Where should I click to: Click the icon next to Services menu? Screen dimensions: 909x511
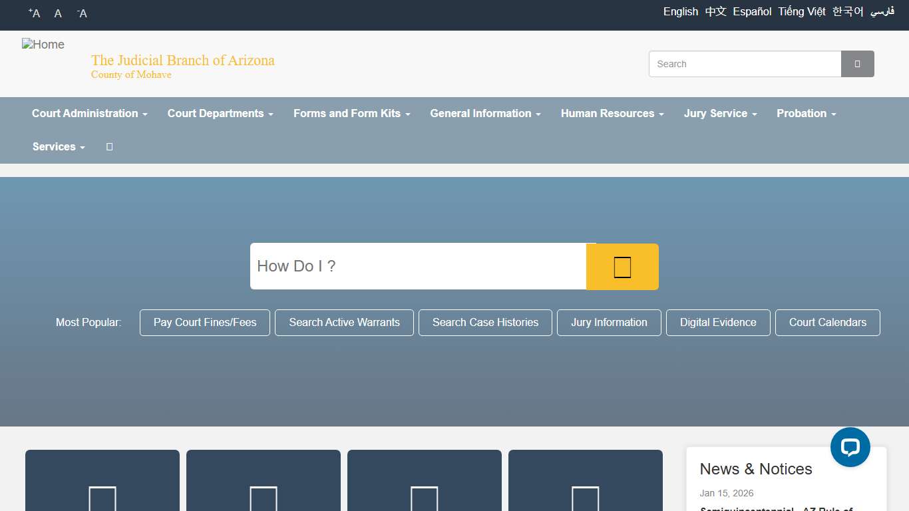coord(110,147)
